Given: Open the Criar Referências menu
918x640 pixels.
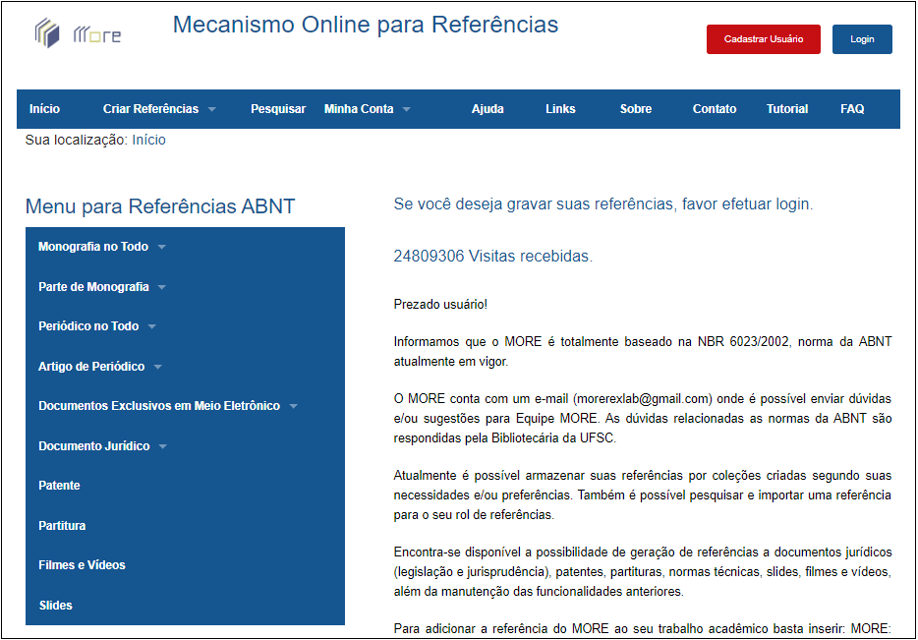Looking at the screenshot, I should point(150,109).
